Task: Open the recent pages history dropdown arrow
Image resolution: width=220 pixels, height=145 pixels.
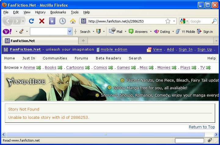Action: [x=23, y=21]
